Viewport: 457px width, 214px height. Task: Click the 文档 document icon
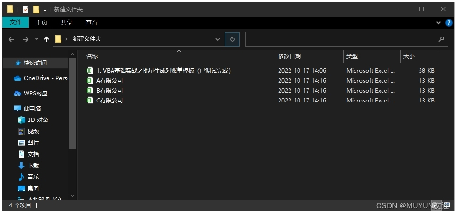point(21,154)
